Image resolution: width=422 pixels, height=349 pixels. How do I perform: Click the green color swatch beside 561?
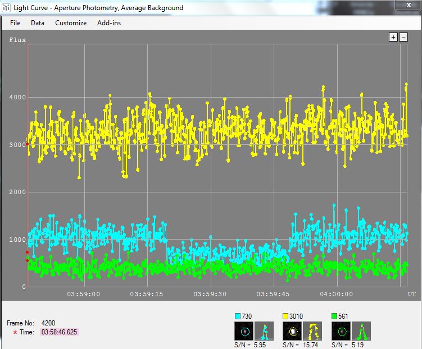[335, 316]
